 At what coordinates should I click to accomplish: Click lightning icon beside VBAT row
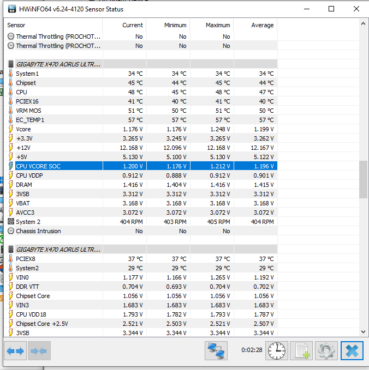10,203
